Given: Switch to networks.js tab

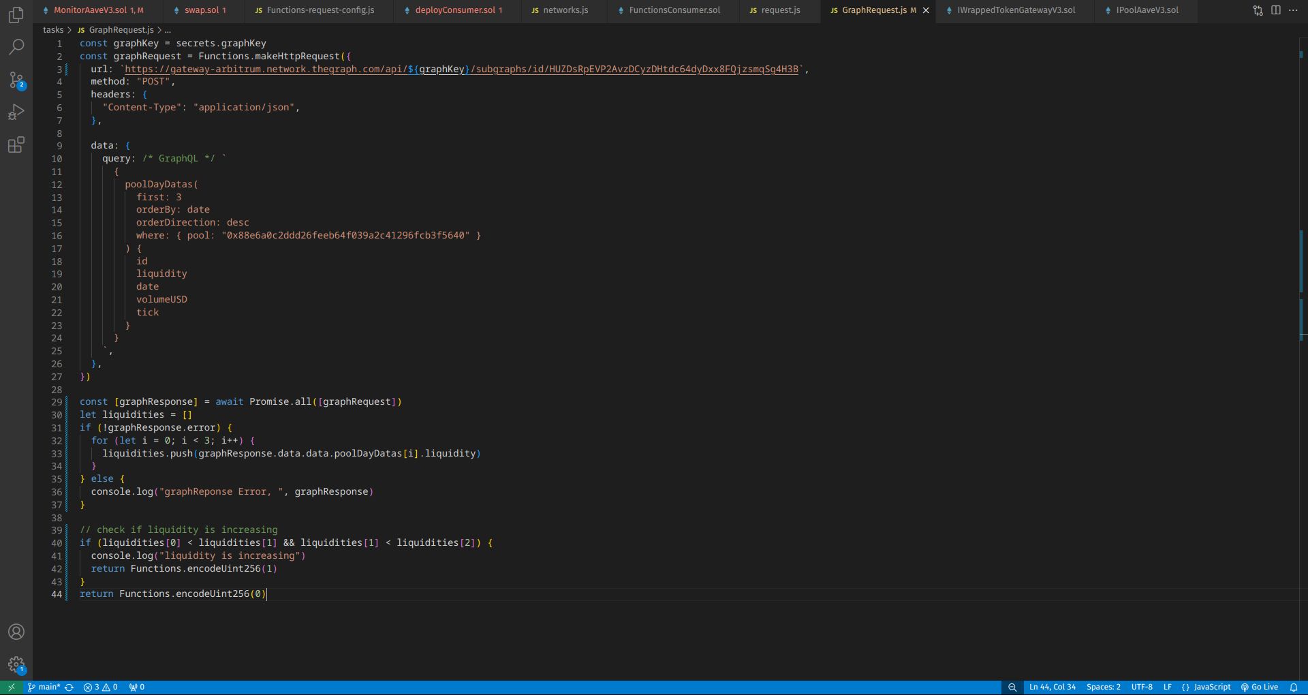Looking at the screenshot, I should pos(565,10).
